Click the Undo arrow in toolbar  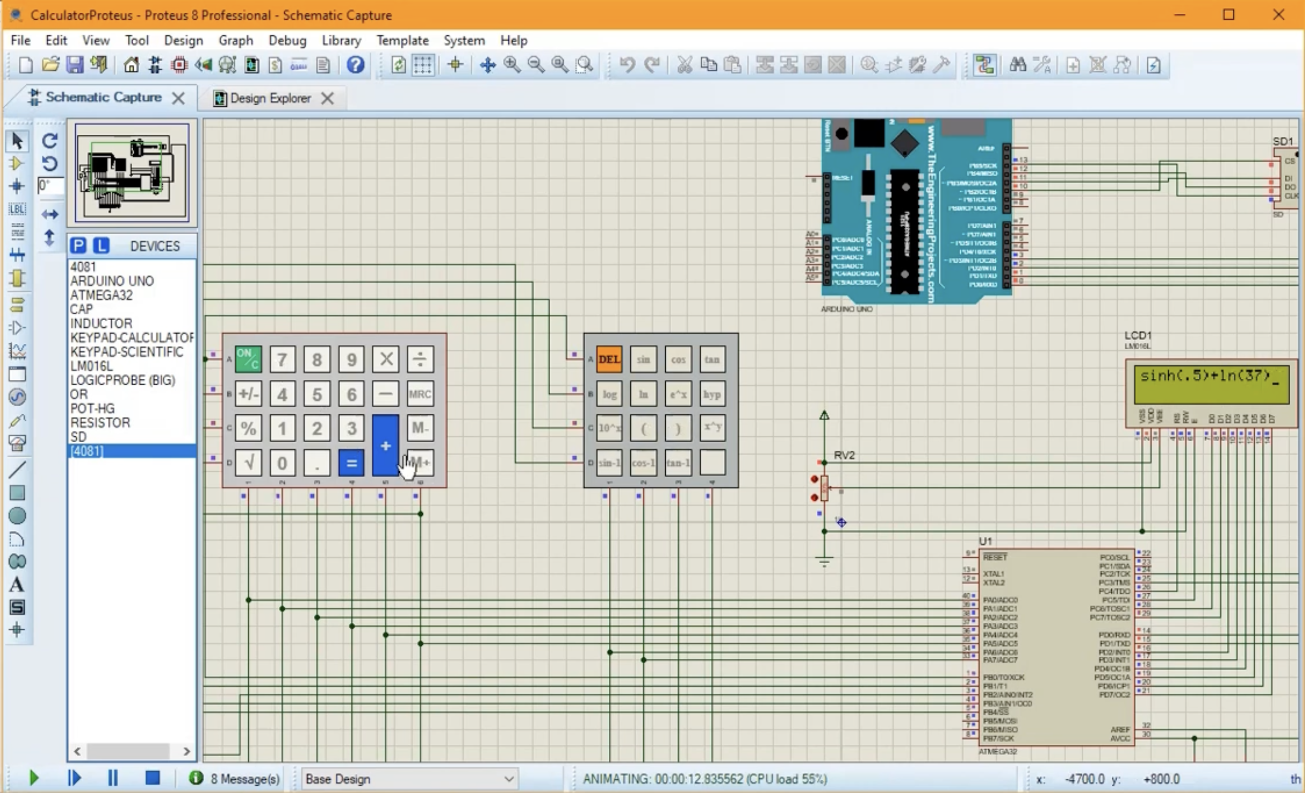pos(627,65)
